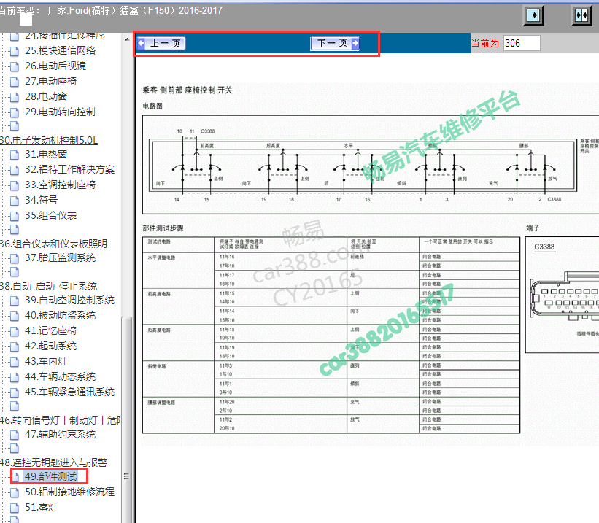The image size is (599, 523).
Task: Click table cell 11与16
Action: pos(227,257)
